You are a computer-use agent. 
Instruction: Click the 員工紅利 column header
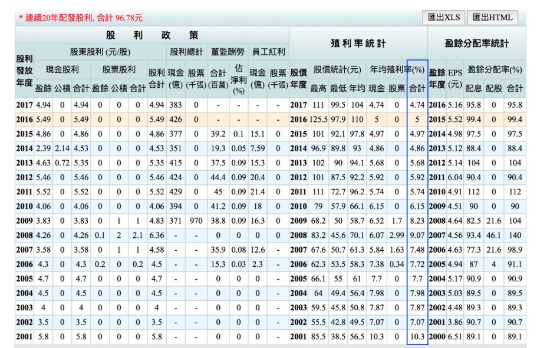pos(268,52)
